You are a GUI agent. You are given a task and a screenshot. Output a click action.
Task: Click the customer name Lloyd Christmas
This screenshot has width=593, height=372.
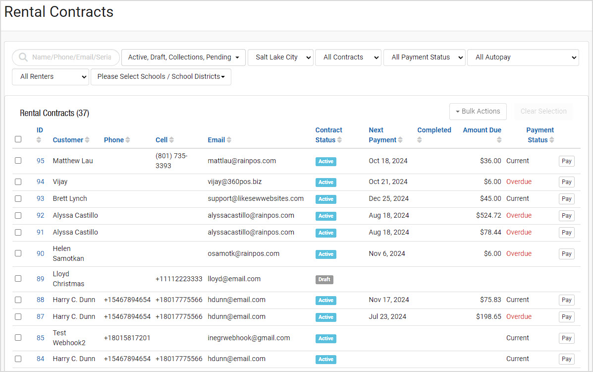pos(68,279)
